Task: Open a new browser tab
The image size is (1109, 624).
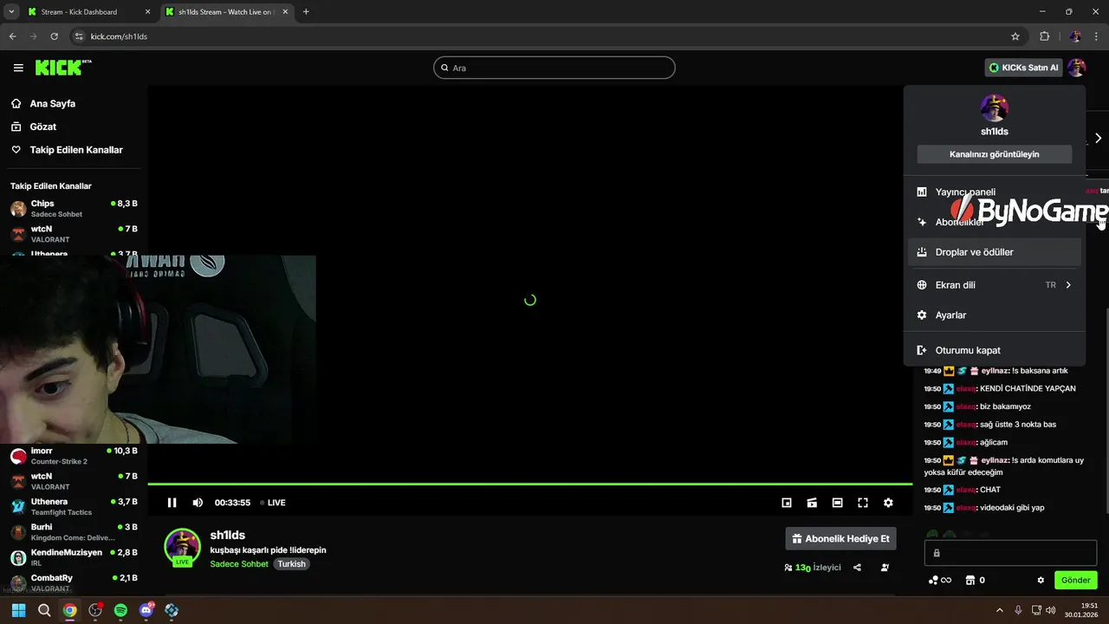Action: [x=306, y=12]
